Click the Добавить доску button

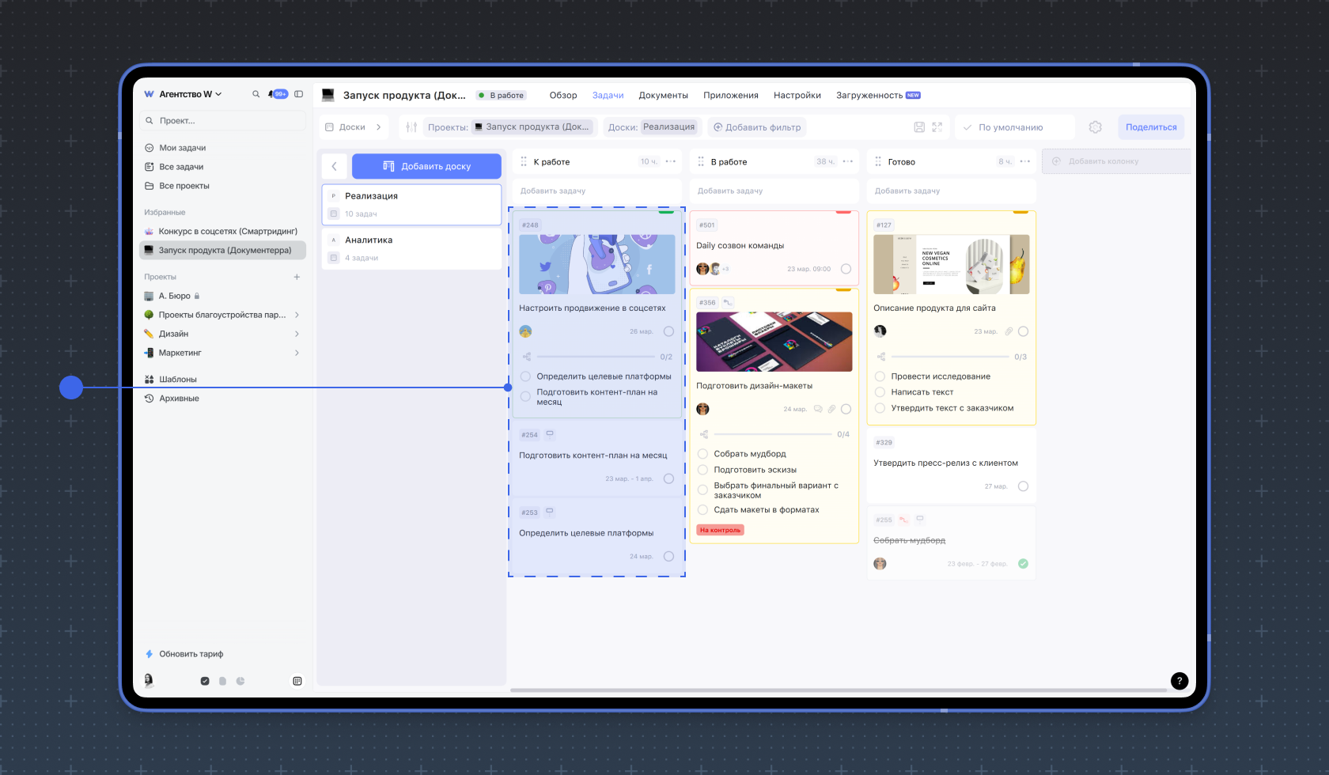coord(426,166)
